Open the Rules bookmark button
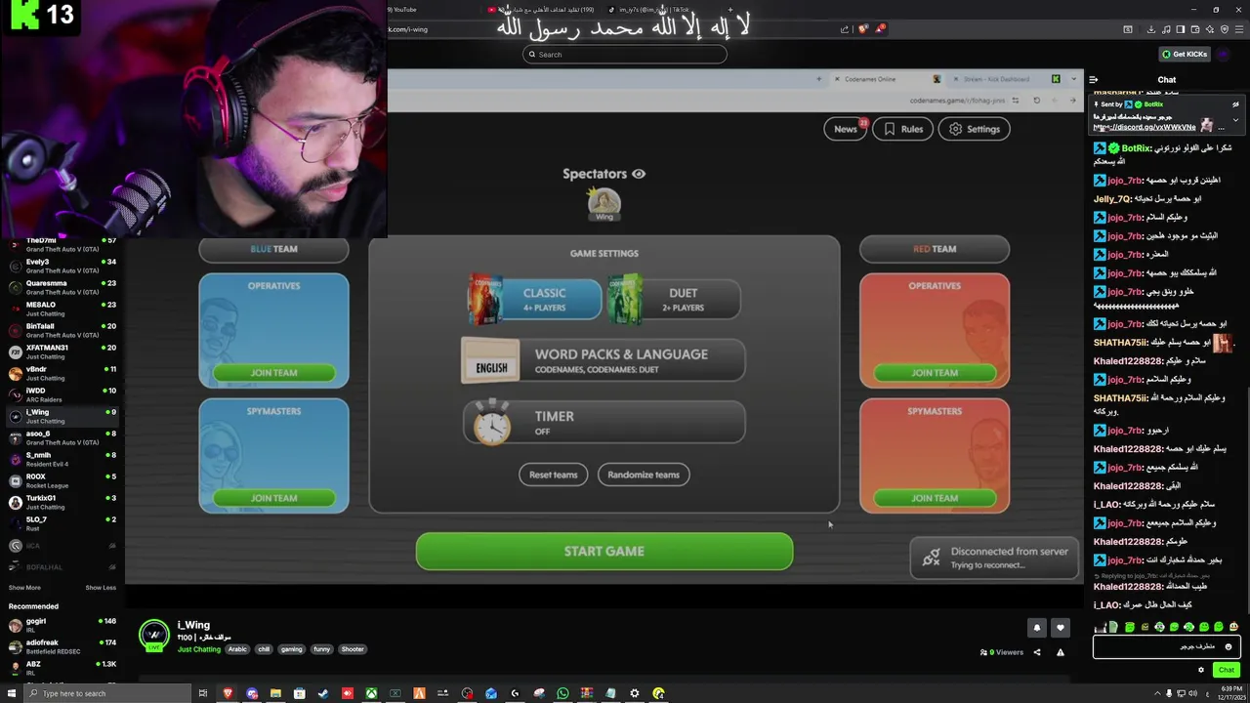This screenshot has height=703, width=1250. pos(902,129)
